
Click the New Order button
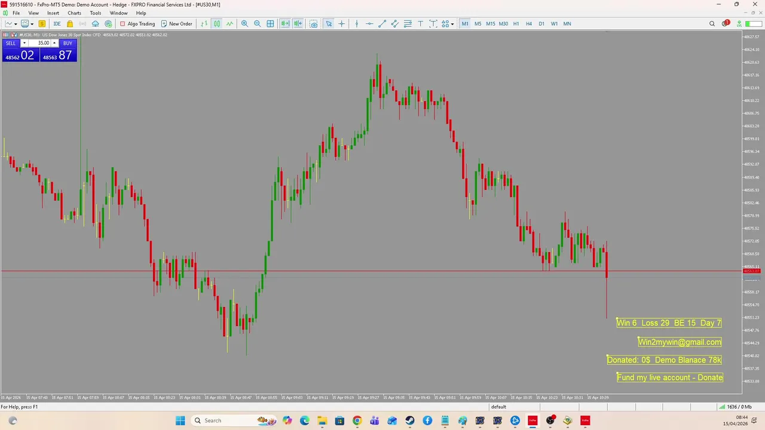(176, 24)
